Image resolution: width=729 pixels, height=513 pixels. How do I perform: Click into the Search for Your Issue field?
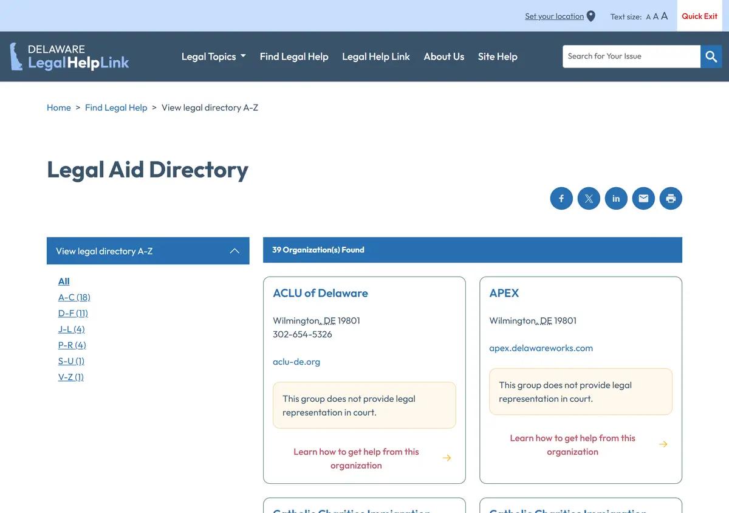point(631,57)
